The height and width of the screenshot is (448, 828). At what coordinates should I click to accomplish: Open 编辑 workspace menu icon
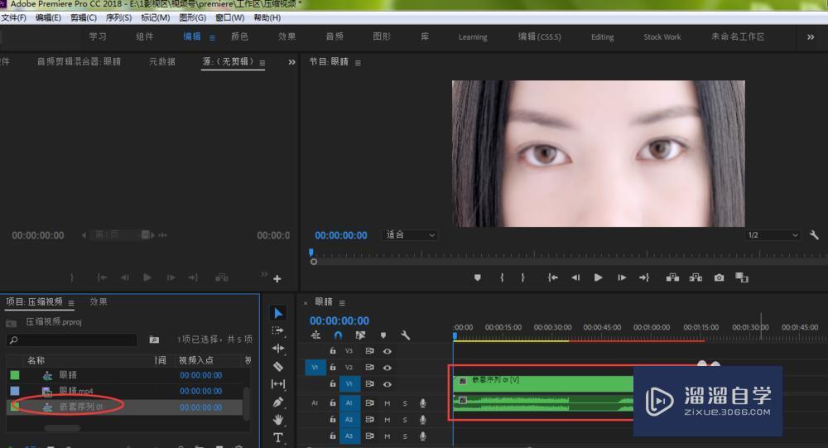tap(212, 37)
